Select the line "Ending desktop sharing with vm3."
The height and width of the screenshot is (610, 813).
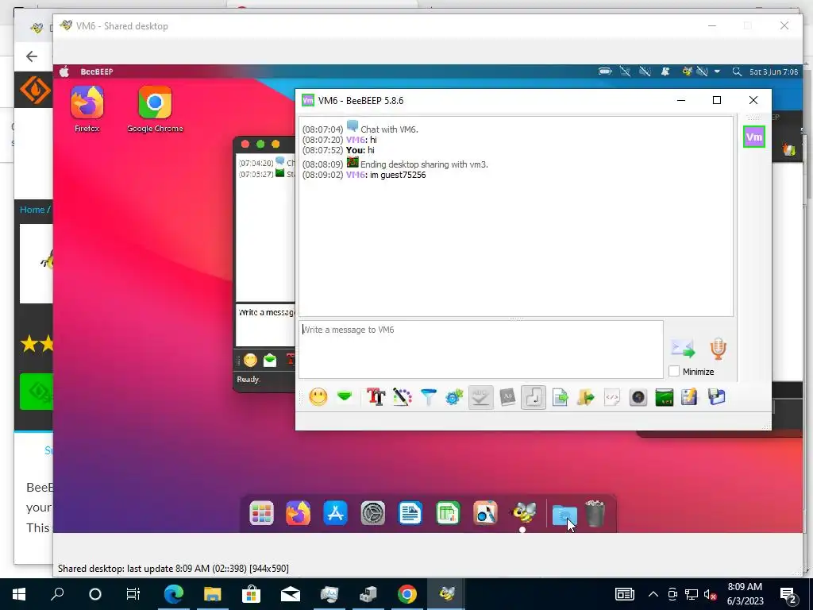(424, 164)
